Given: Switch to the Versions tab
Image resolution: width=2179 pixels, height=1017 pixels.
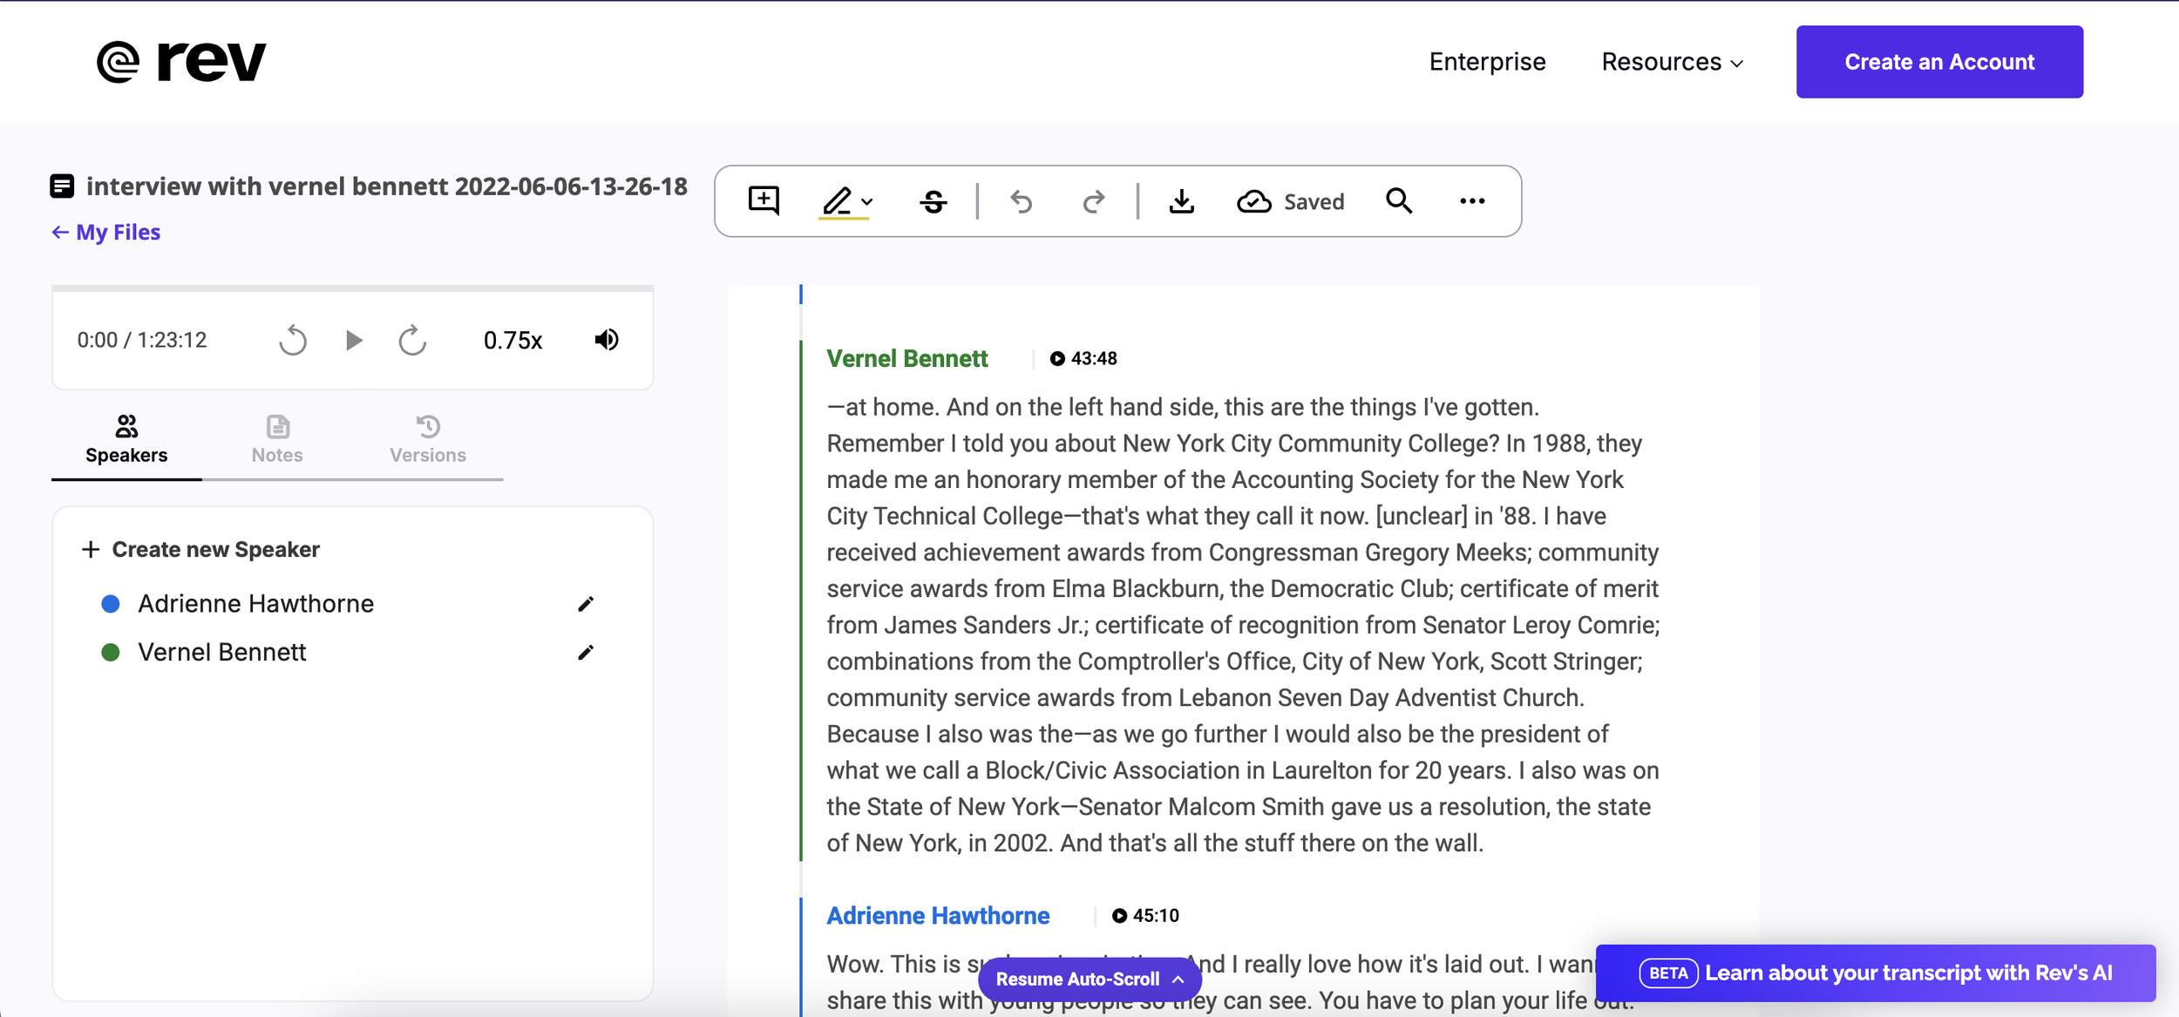Looking at the screenshot, I should click(427, 439).
